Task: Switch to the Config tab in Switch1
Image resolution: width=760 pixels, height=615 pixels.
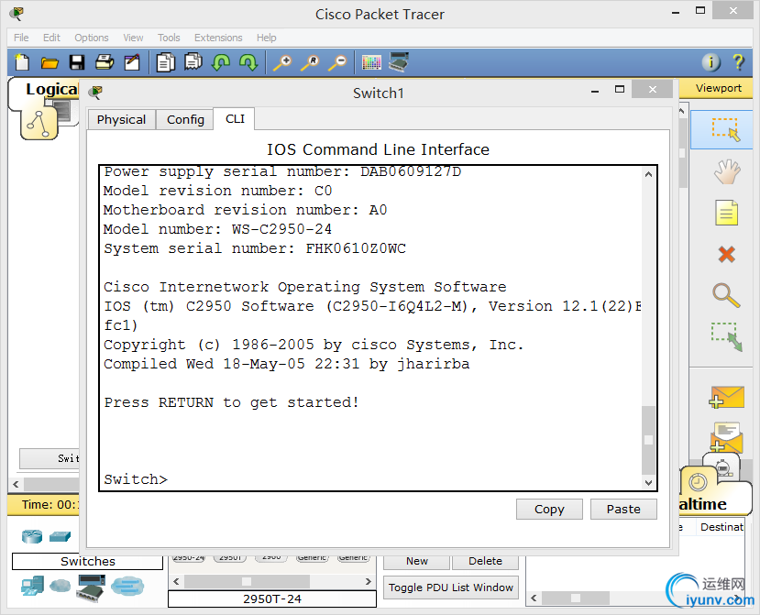Action: 185,120
